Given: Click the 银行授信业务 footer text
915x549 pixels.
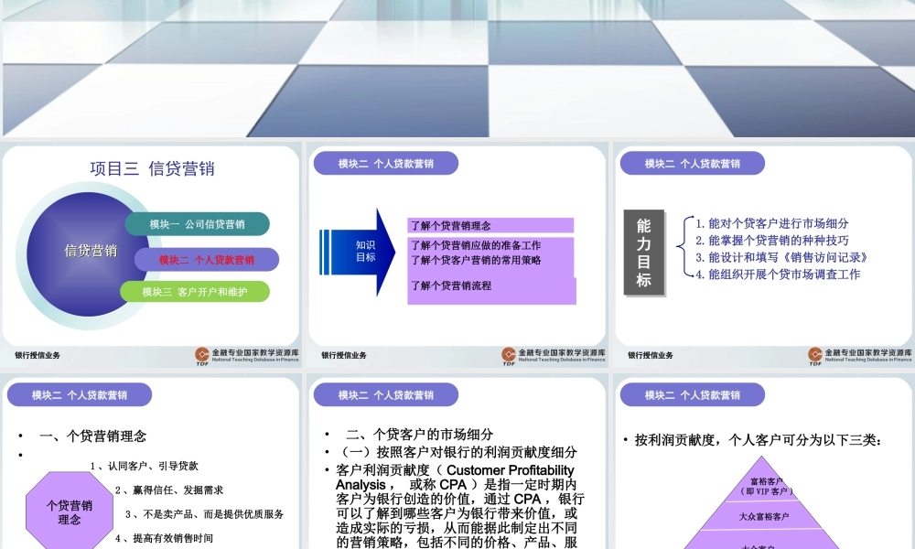Looking at the screenshot, I should (38, 354).
